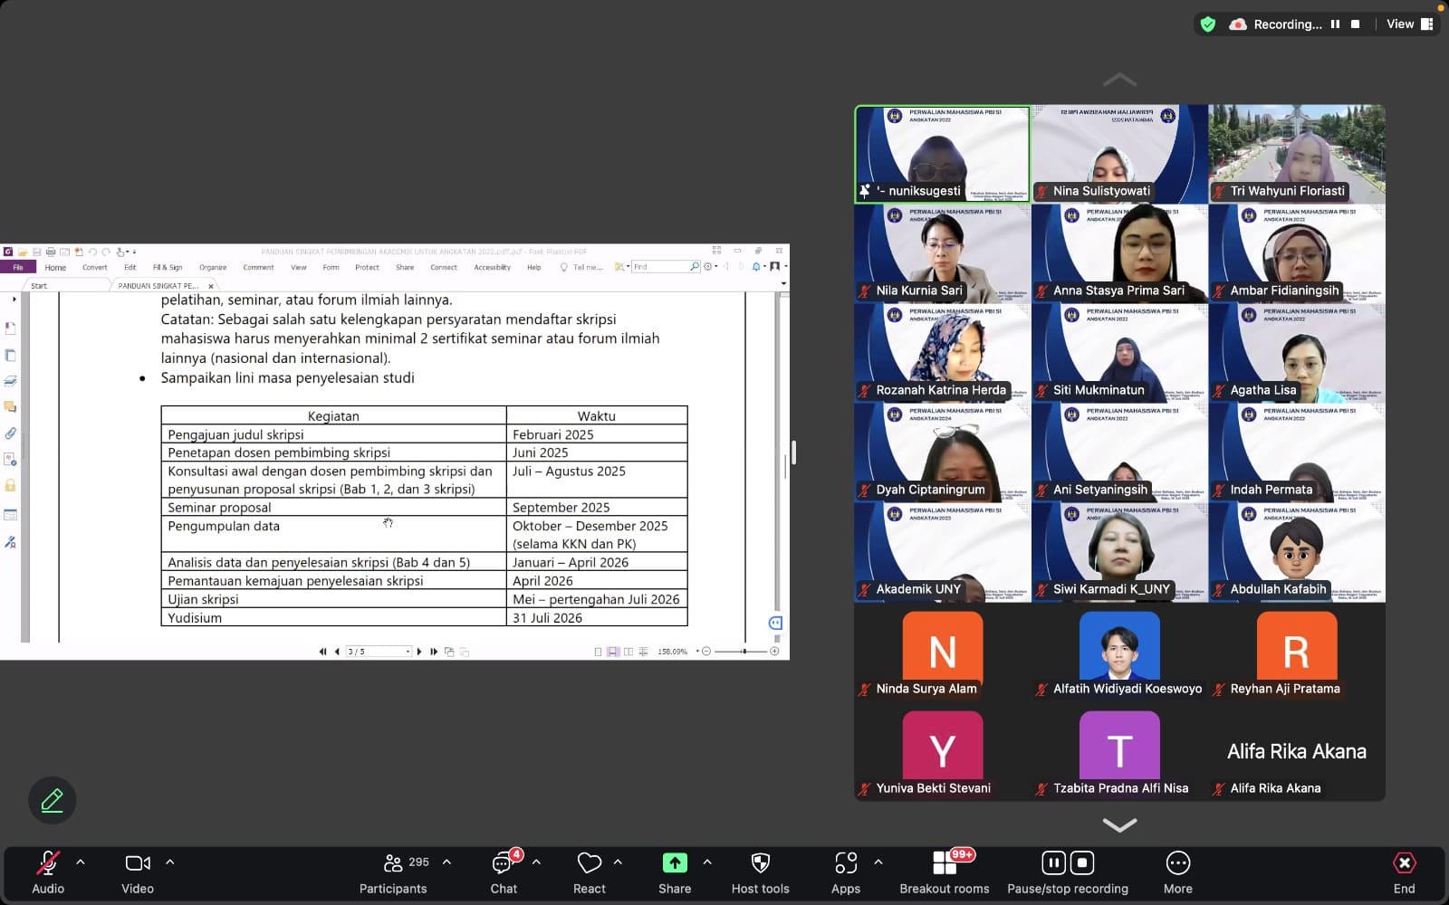Open the Convert ribbon tab
The width and height of the screenshot is (1449, 905).
pyautogui.click(x=94, y=267)
